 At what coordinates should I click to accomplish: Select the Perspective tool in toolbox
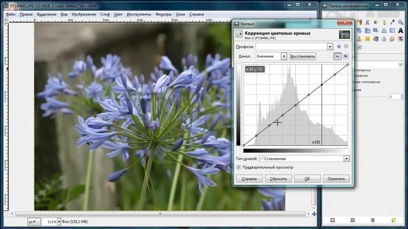click(384, 31)
